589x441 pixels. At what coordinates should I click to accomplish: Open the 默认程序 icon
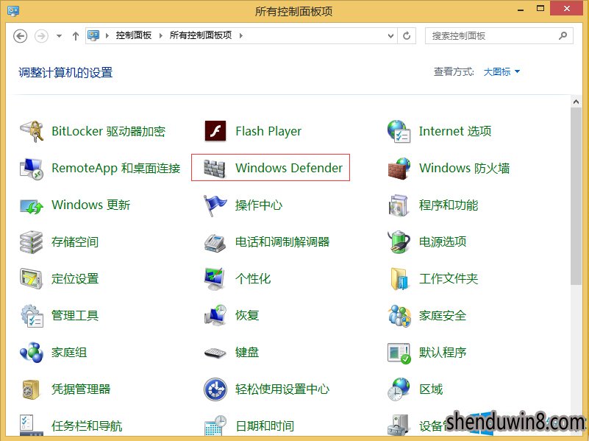[399, 353]
